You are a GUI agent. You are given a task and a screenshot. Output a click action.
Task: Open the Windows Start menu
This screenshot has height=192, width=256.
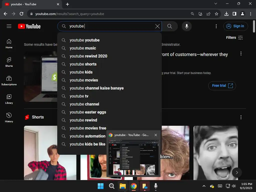(100, 186)
